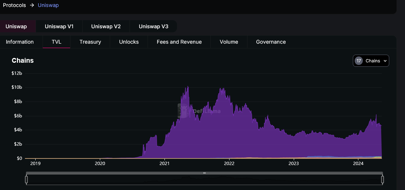The height and width of the screenshot is (190, 405).
Task: Click the center grip atop the range slider
Action: (205, 173)
